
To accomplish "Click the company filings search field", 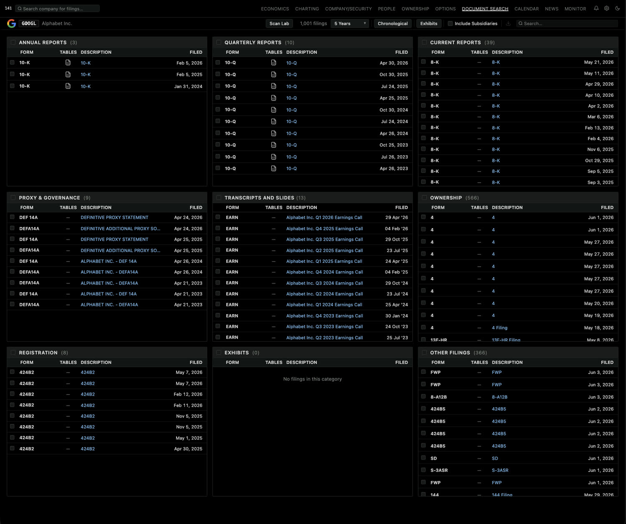I will point(58,8).
